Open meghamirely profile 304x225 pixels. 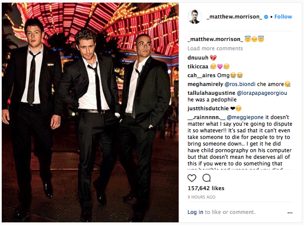(205, 84)
